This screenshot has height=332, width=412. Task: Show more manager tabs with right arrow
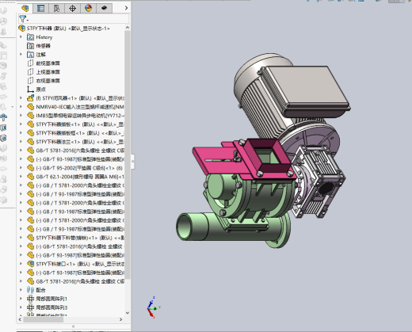126,8
